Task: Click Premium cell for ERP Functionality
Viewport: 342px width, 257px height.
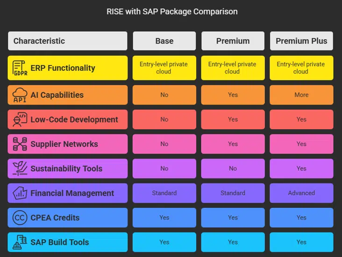Action: [233, 68]
